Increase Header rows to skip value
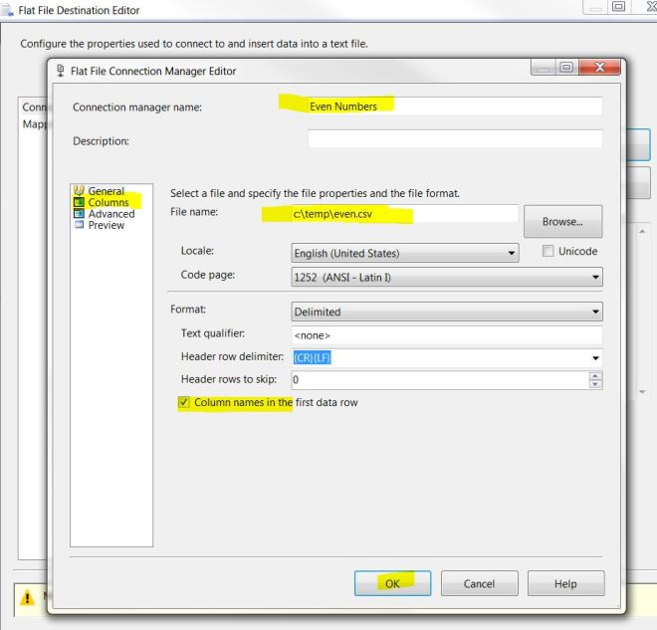 pos(595,375)
